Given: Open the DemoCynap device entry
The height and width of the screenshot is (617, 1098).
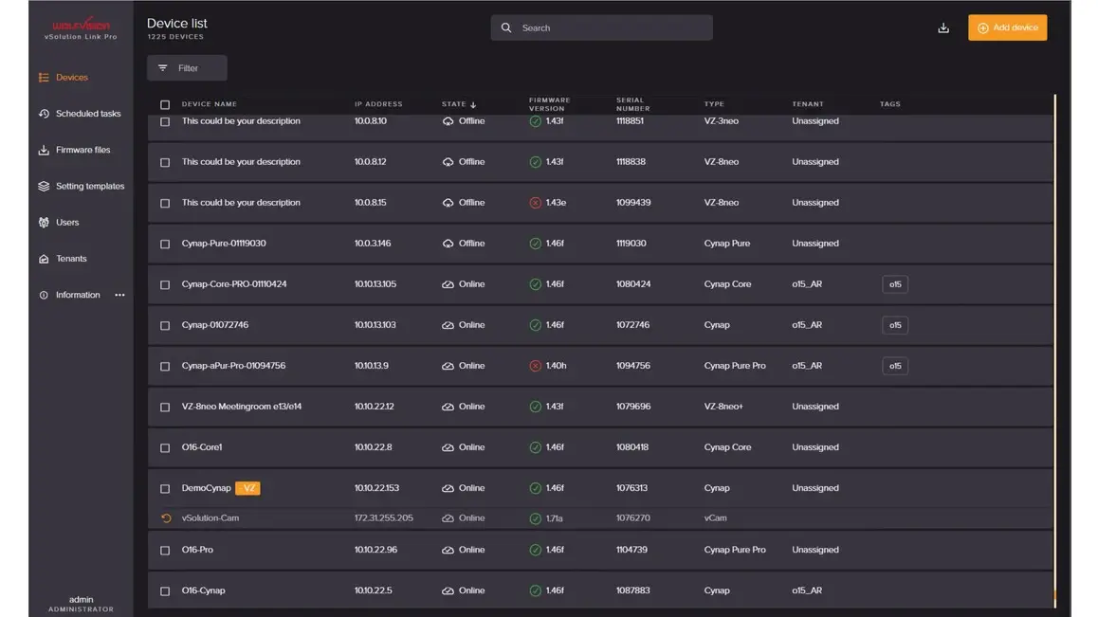Looking at the screenshot, I should (206, 488).
